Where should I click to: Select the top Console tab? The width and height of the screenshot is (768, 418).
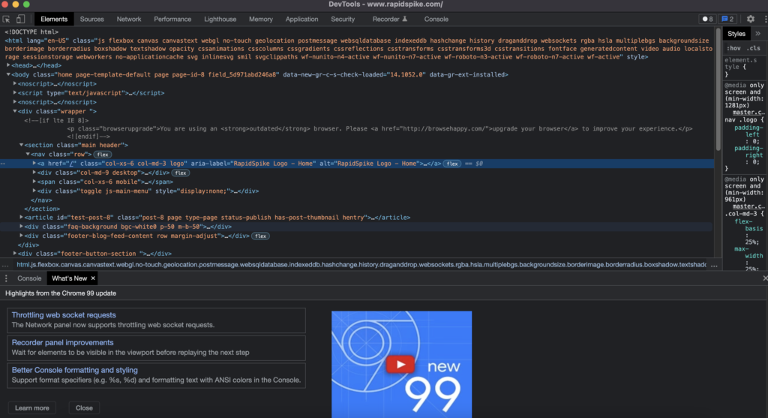(436, 19)
